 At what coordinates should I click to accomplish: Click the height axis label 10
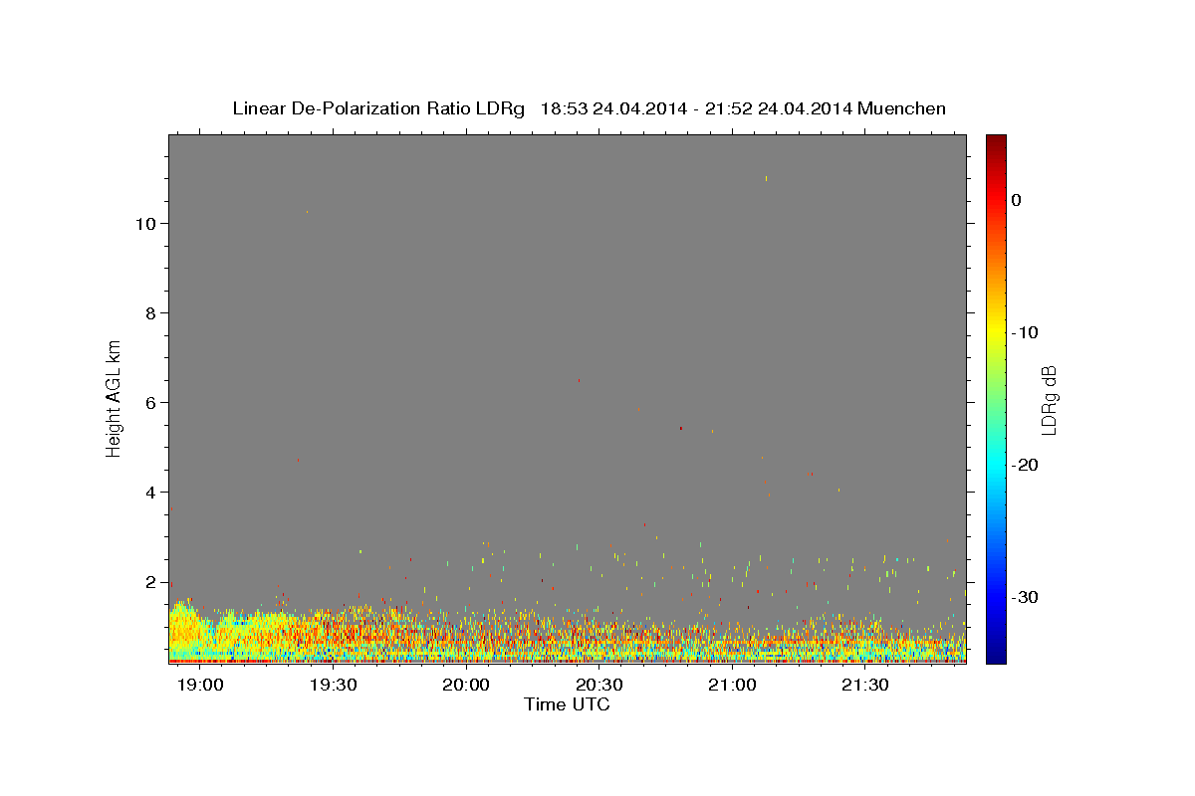[145, 224]
